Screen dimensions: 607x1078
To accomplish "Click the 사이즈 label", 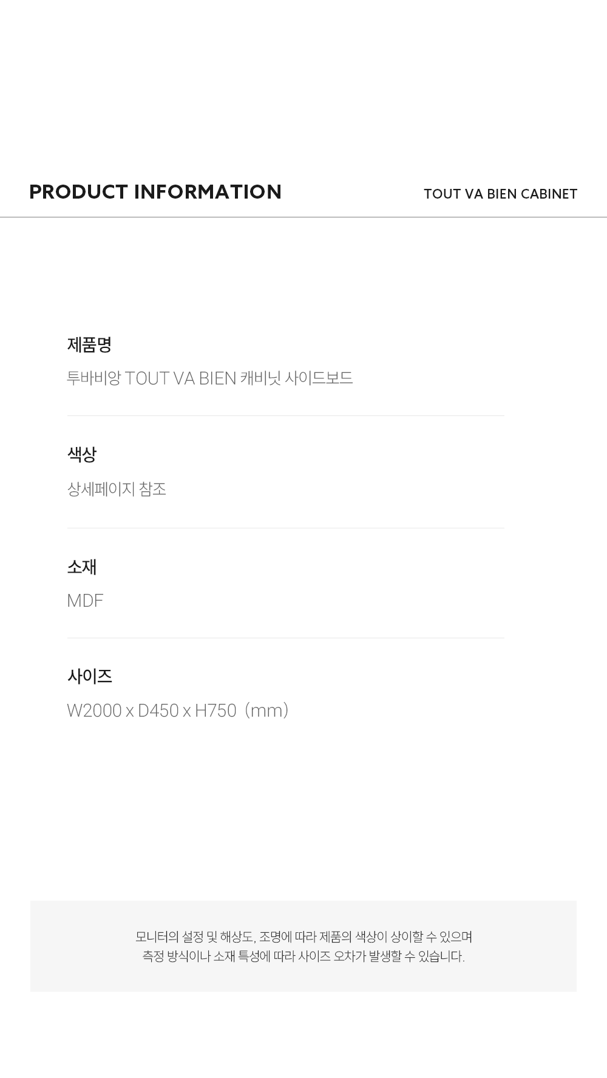I will click(x=89, y=677).
